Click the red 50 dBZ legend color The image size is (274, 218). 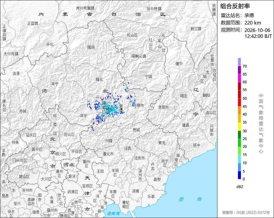tap(239, 94)
